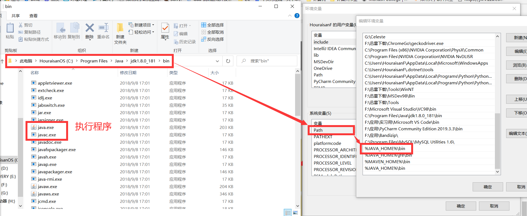Expand the address bar history dropdown
The height and width of the screenshot is (216, 527).
217,61
